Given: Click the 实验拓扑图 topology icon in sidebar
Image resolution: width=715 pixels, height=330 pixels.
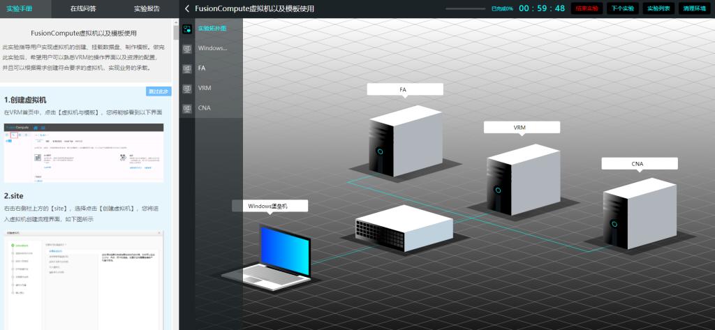Looking at the screenshot, I should [187, 29].
